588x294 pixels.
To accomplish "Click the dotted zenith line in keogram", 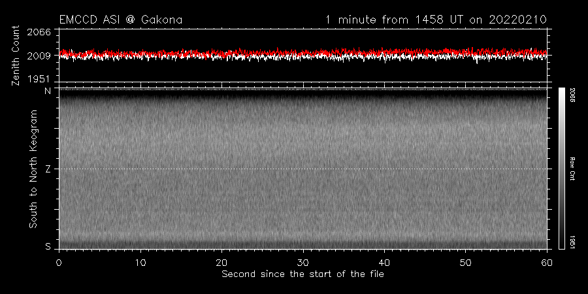I will [302, 169].
